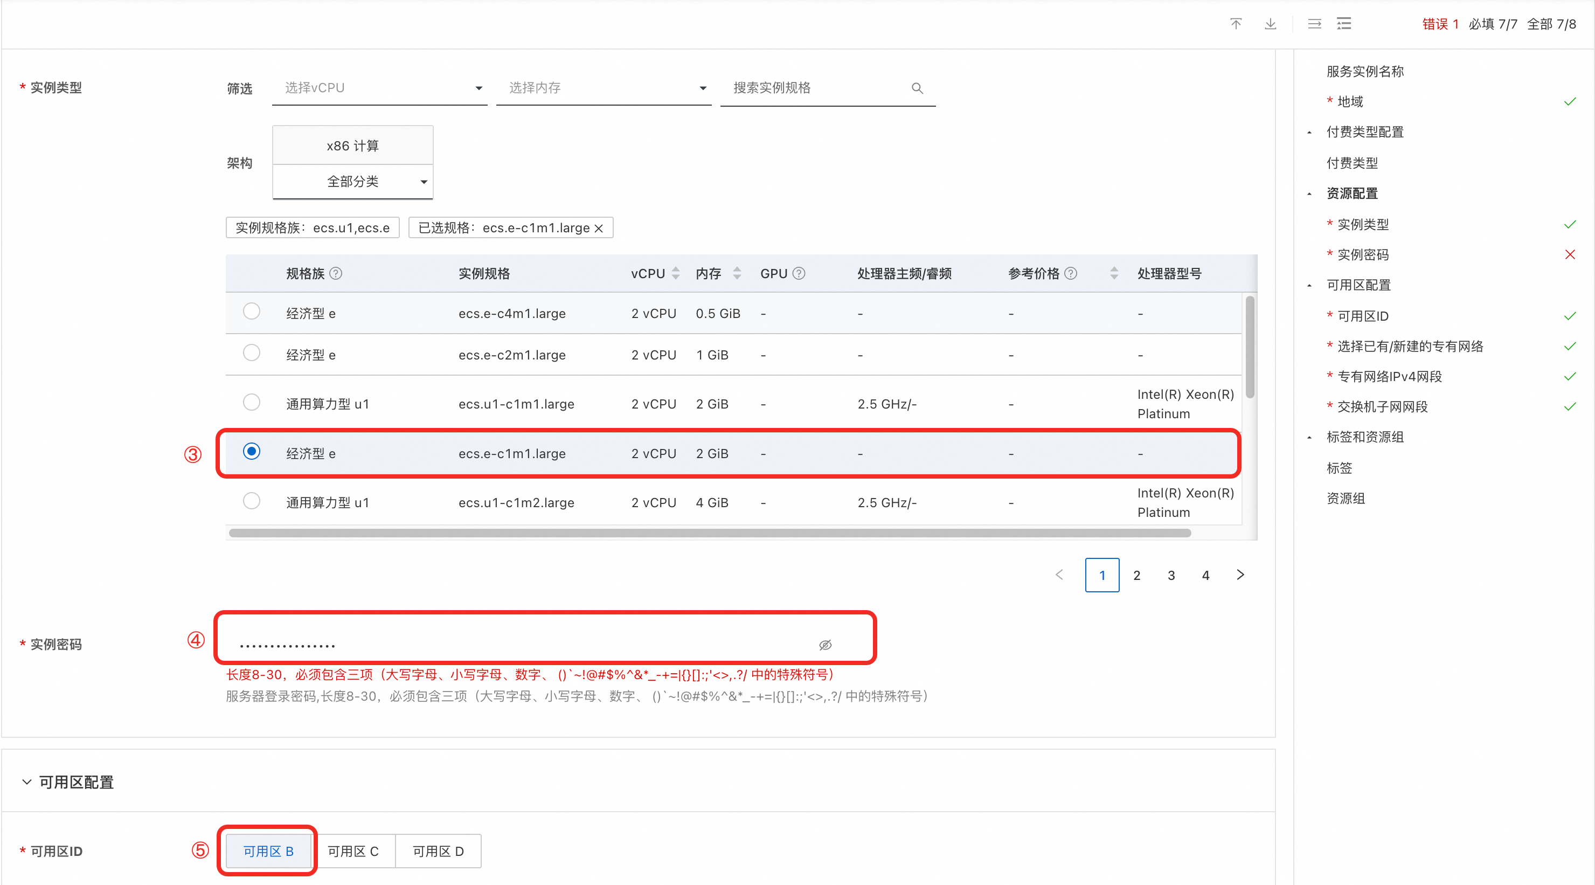Switch to 可用区 C
Viewport: 1595px width, 885px height.
[353, 851]
